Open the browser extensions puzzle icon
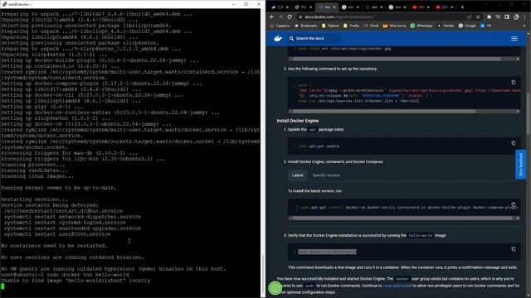Screen dimensions: 531x298 click(x=489, y=17)
